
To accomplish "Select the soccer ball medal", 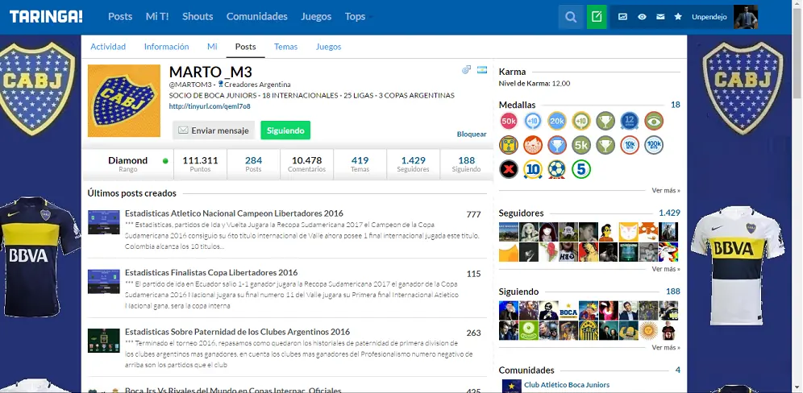I will point(557,169).
